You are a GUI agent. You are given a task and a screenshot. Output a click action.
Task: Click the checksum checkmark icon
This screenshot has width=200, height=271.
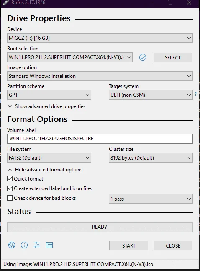click(143, 57)
